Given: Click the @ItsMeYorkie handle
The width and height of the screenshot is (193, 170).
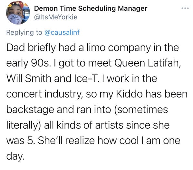Looking at the screenshot, I should [56, 17].
